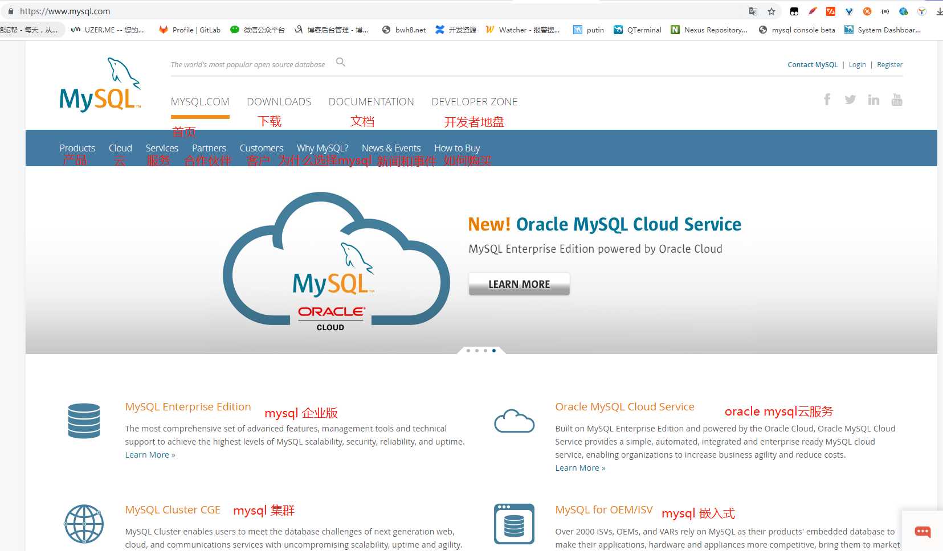Open MySQL's YouTube icon
This screenshot has height=551, width=943.
pyautogui.click(x=897, y=100)
